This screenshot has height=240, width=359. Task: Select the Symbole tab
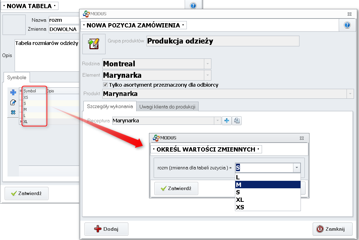(x=16, y=77)
